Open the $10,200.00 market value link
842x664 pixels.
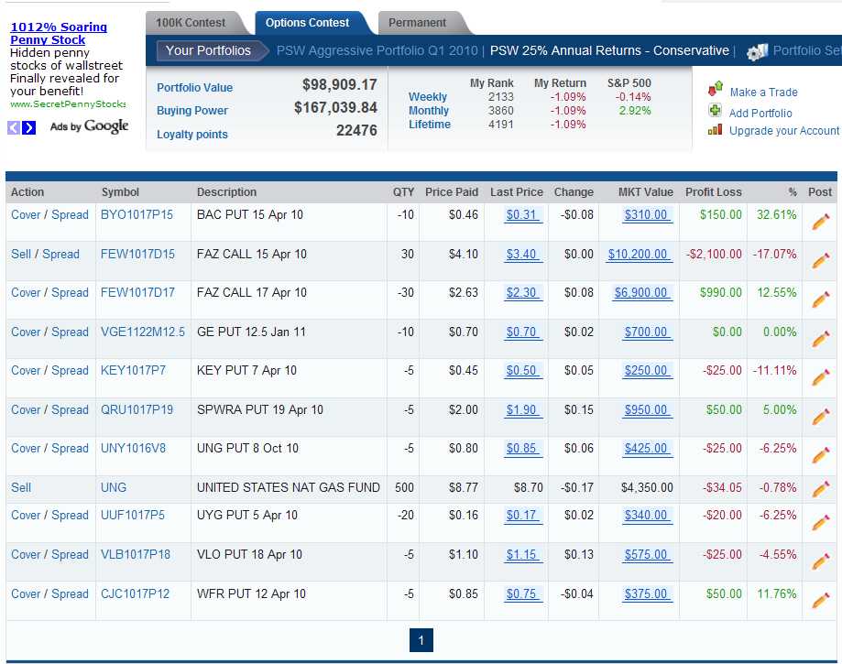click(638, 255)
